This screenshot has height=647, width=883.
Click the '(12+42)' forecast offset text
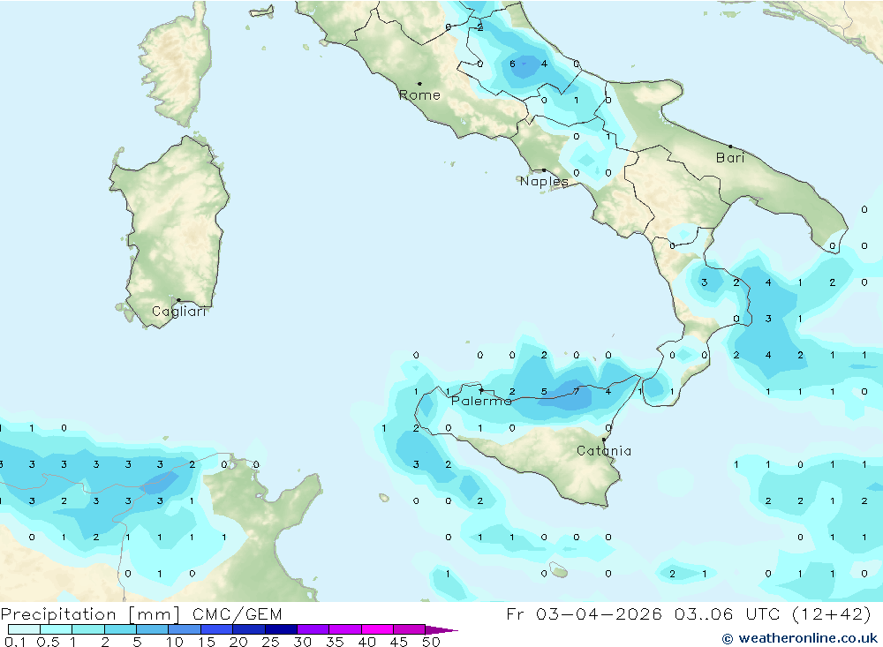832,613
